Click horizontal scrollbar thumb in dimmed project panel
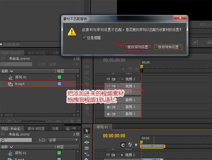Screen dimensions: 212x160 [x=8, y=115]
